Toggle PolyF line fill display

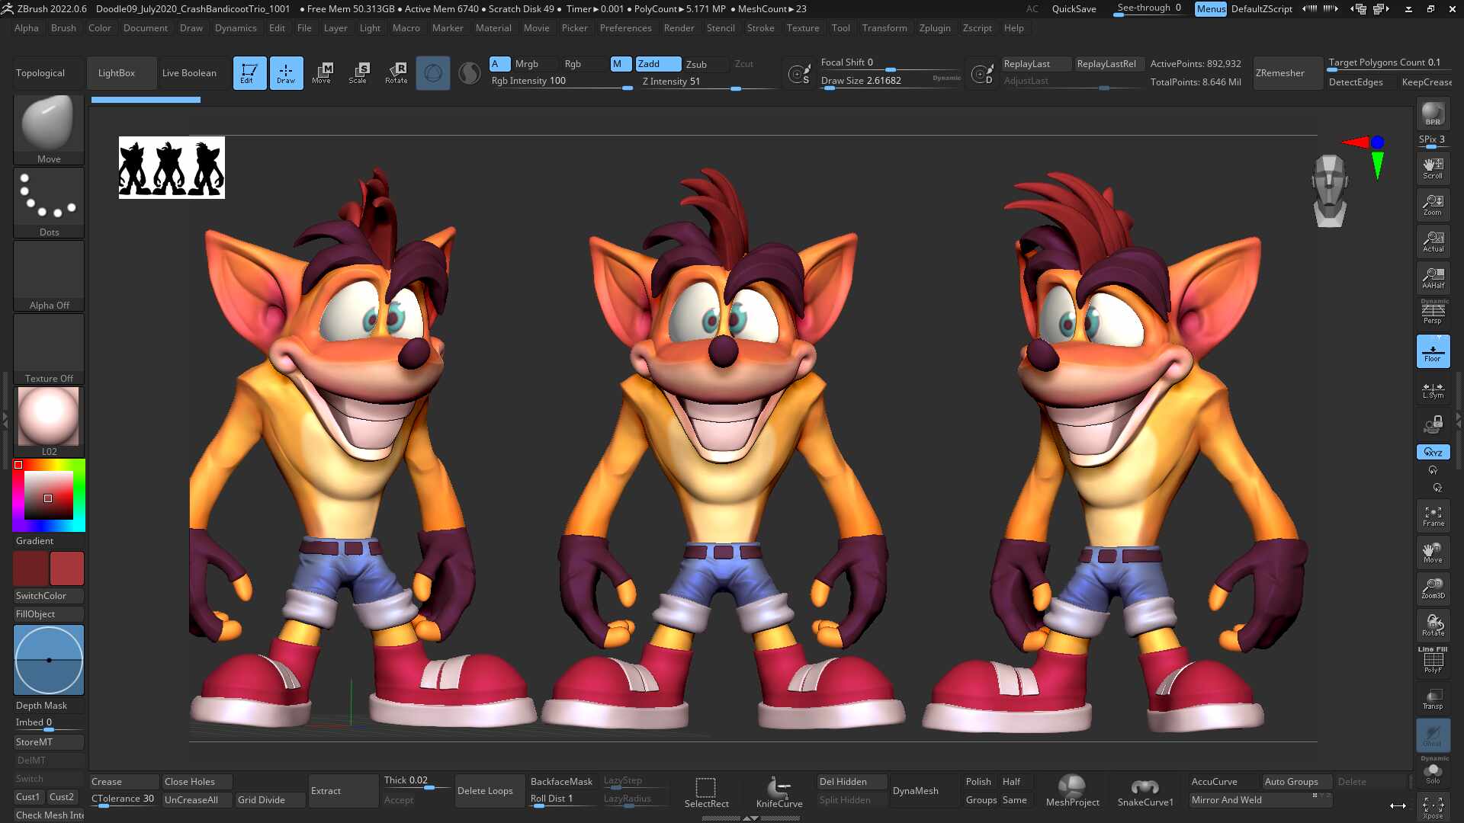[x=1433, y=662]
